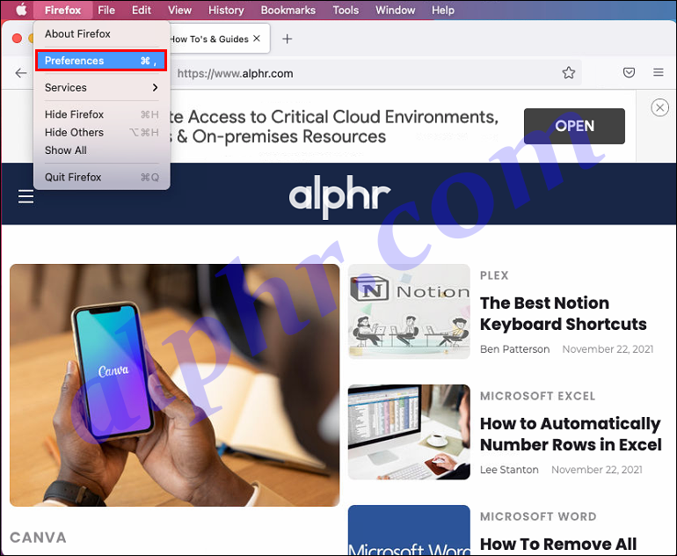Choose Hide Firefox

tap(102, 114)
